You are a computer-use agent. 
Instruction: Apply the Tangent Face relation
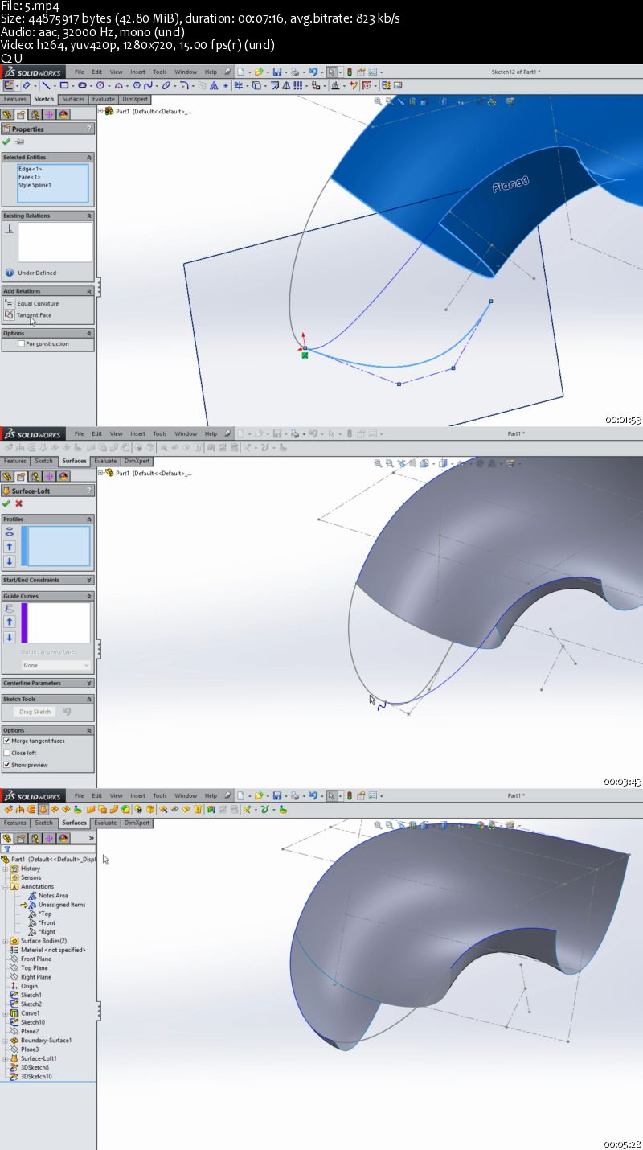pyautogui.click(x=34, y=315)
